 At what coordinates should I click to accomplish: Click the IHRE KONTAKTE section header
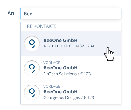coord(40,26)
